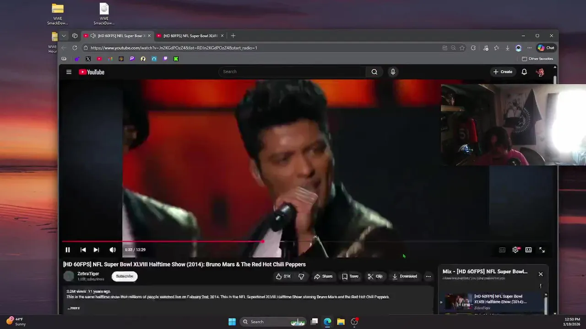Open the red YouTube bookmark in favorites bar
The height and width of the screenshot is (329, 586).
pos(99,59)
